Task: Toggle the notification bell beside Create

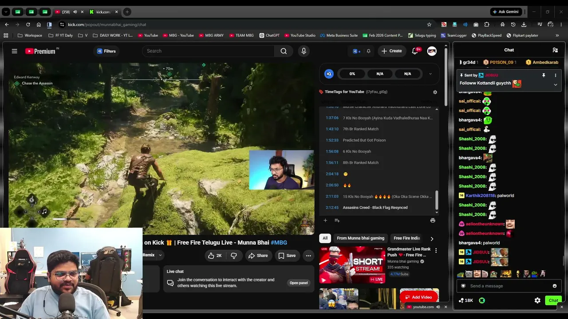Action: pos(368,51)
